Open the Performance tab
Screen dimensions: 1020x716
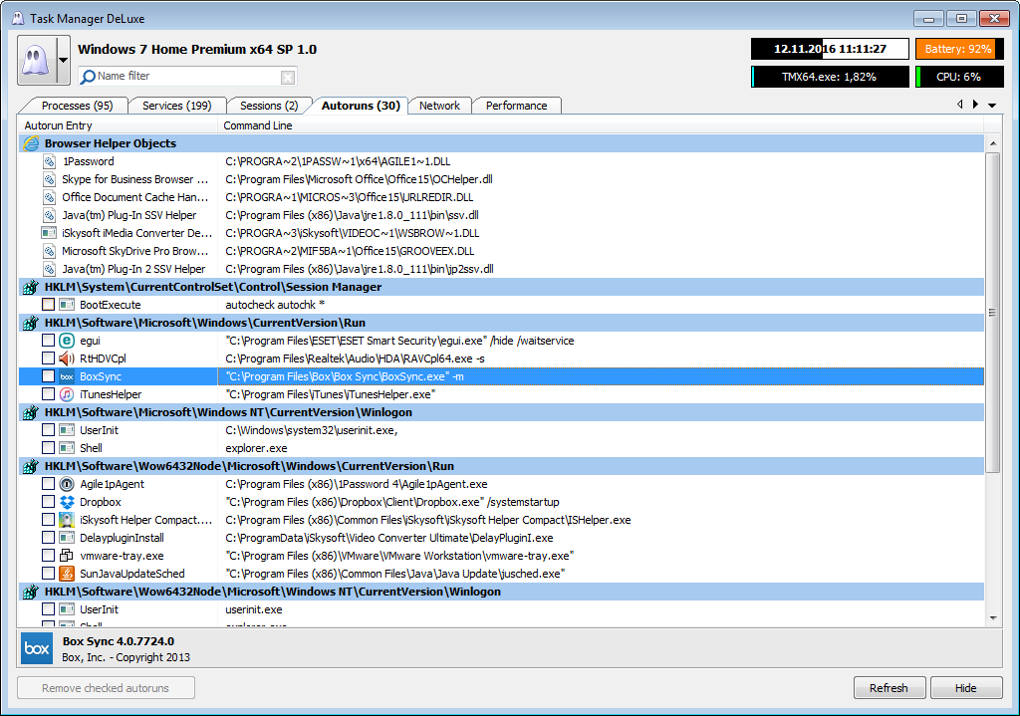516,106
